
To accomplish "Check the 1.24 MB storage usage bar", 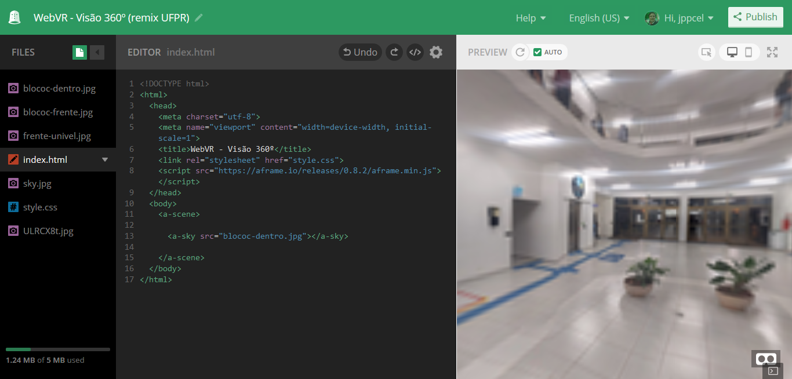I will click(58, 349).
